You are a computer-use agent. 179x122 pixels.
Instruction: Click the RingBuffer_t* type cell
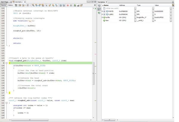point(141,17)
